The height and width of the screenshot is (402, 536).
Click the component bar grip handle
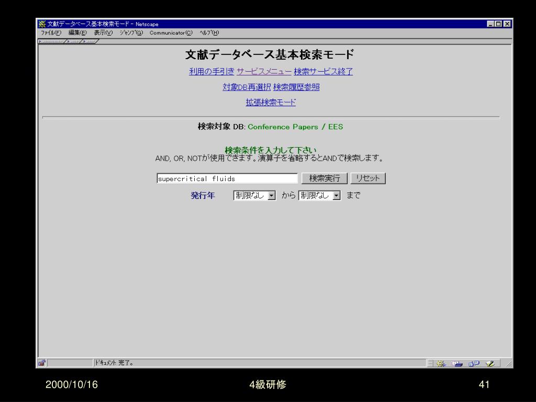pos(430,363)
